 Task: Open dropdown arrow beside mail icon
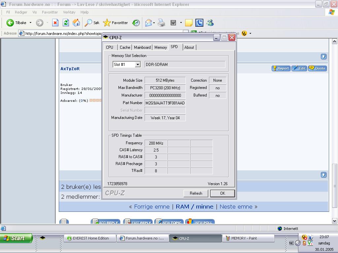[154, 23]
